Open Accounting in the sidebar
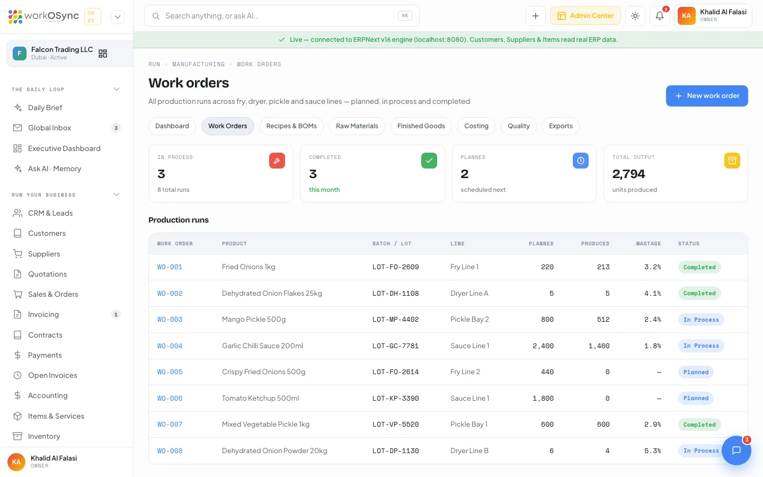Image resolution: width=763 pixels, height=477 pixels. (48, 395)
